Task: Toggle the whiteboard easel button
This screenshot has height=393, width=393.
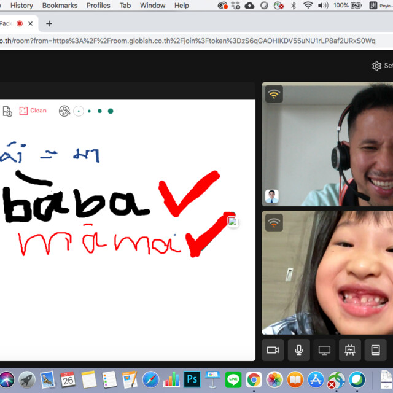Action: click(350, 350)
